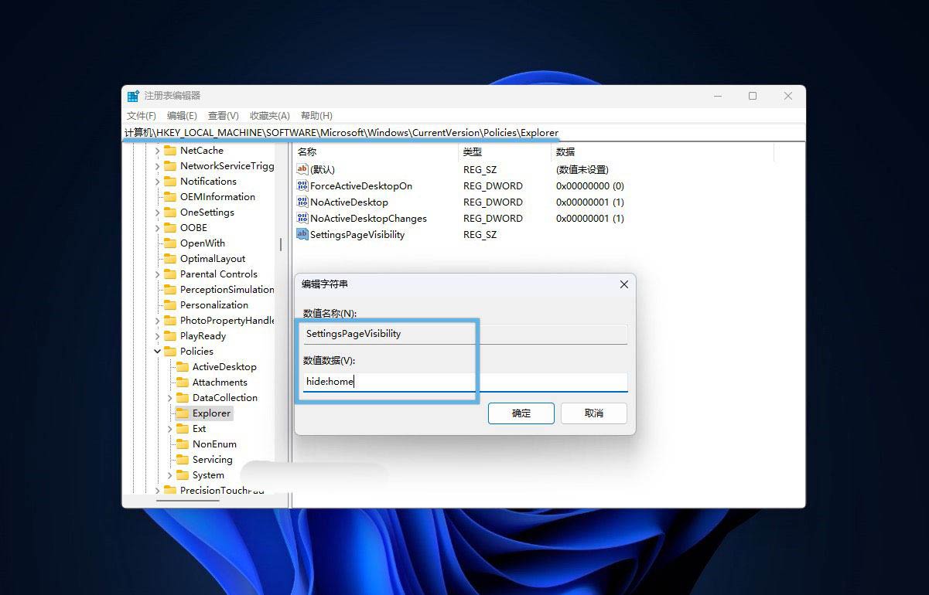Expand the DataCollection tree node
The image size is (929, 595).
(x=170, y=398)
